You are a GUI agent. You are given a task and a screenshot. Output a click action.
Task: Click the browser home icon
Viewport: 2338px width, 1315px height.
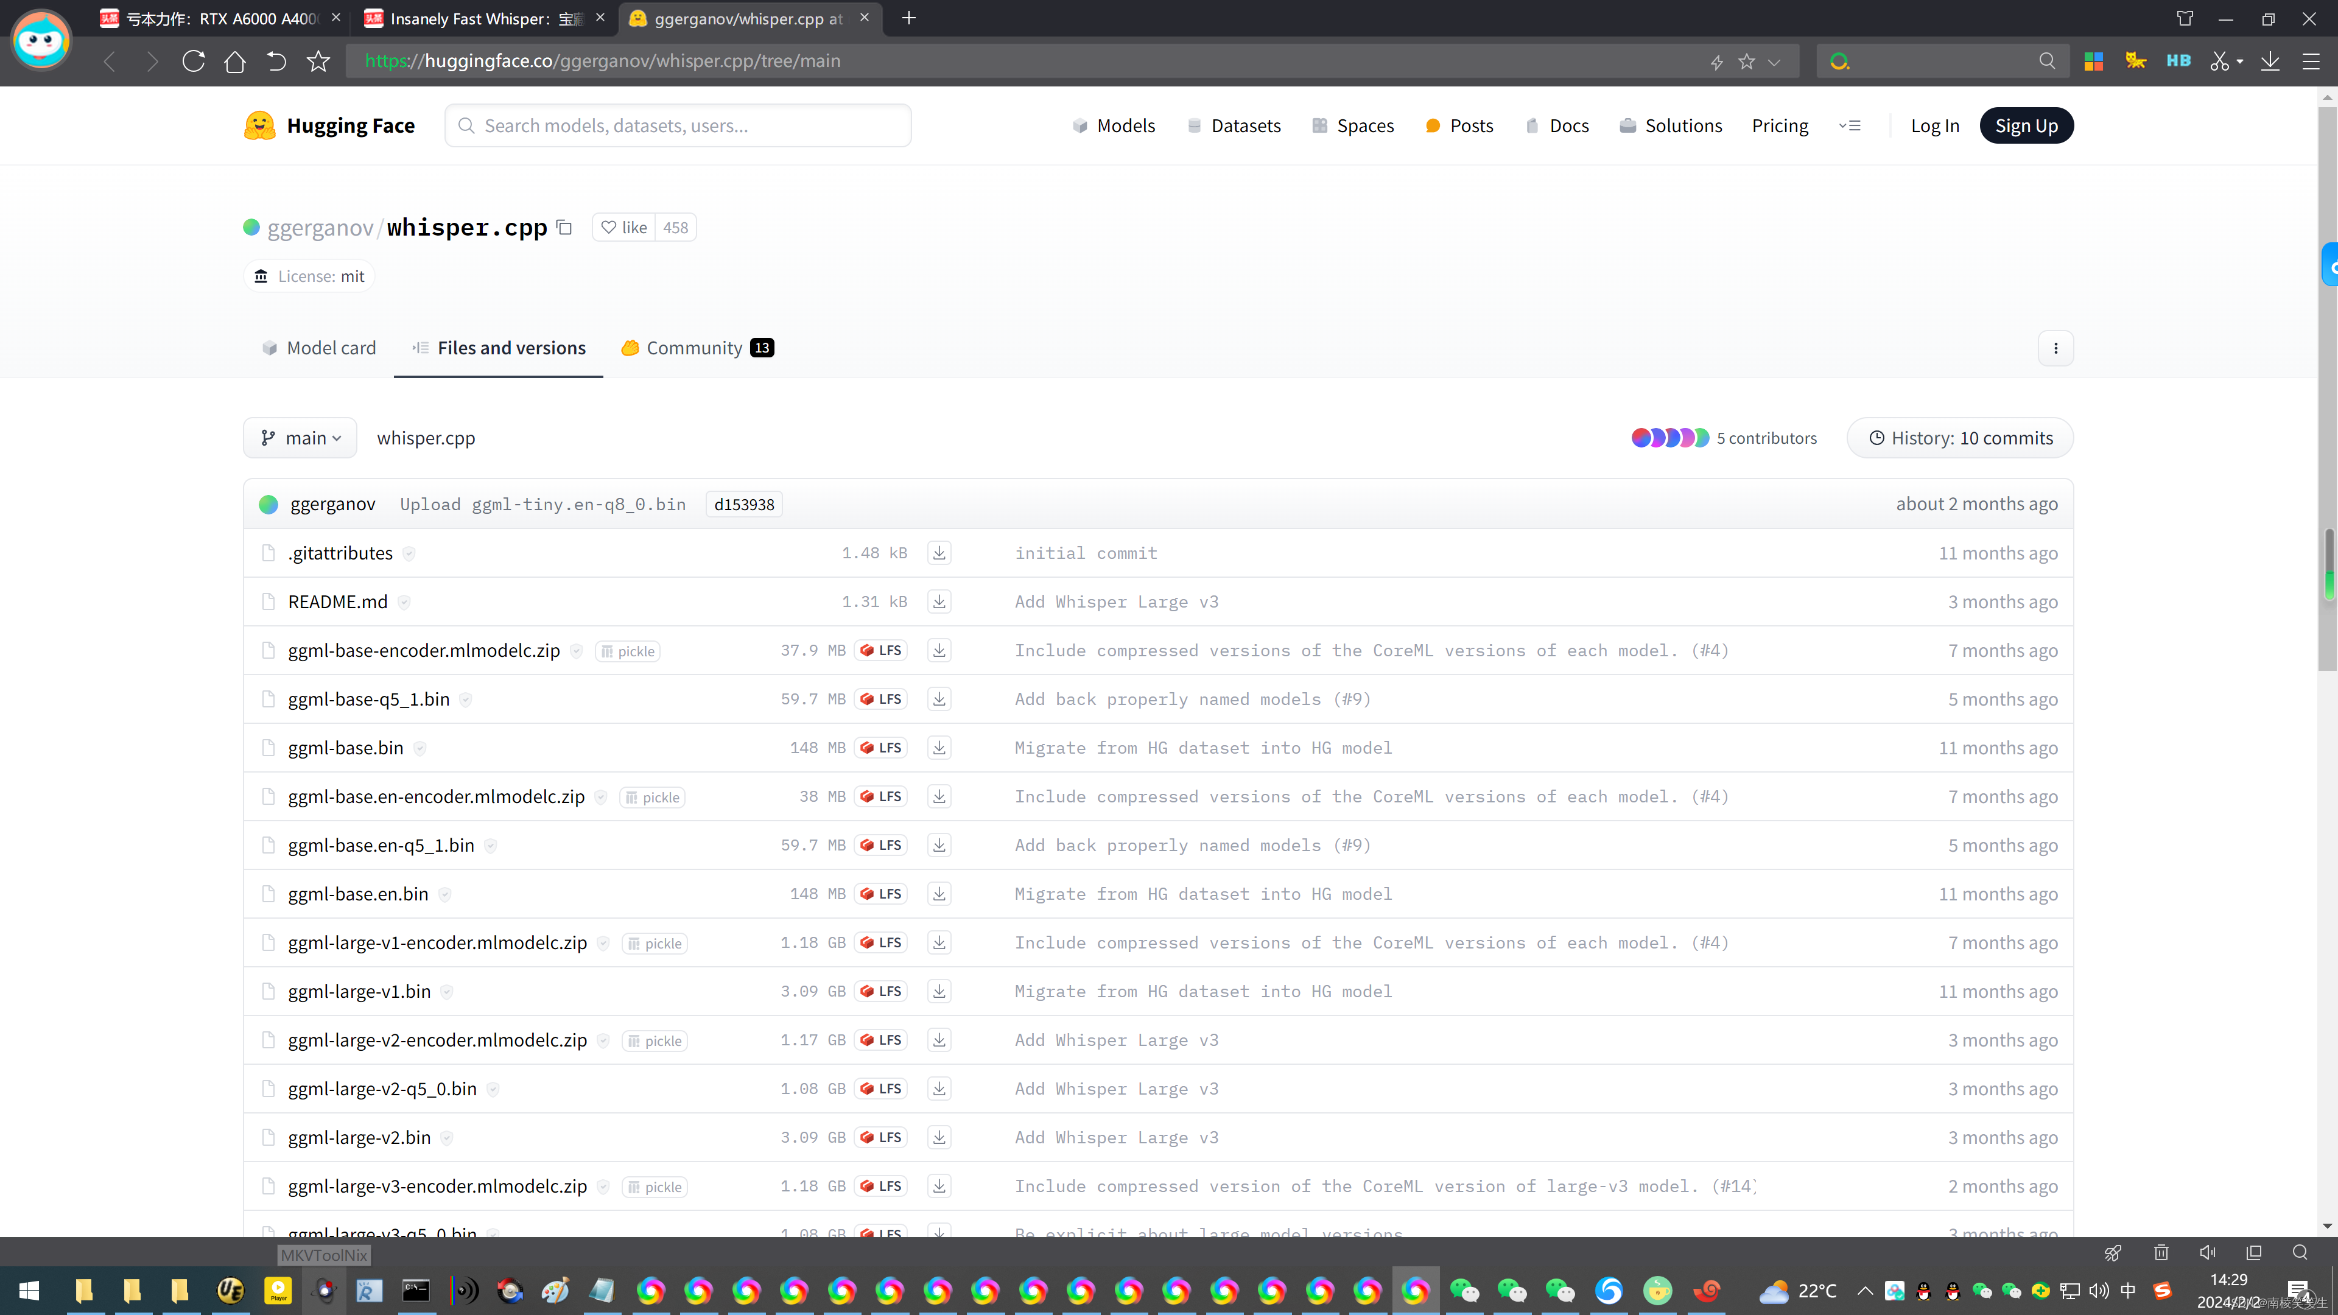tap(235, 61)
